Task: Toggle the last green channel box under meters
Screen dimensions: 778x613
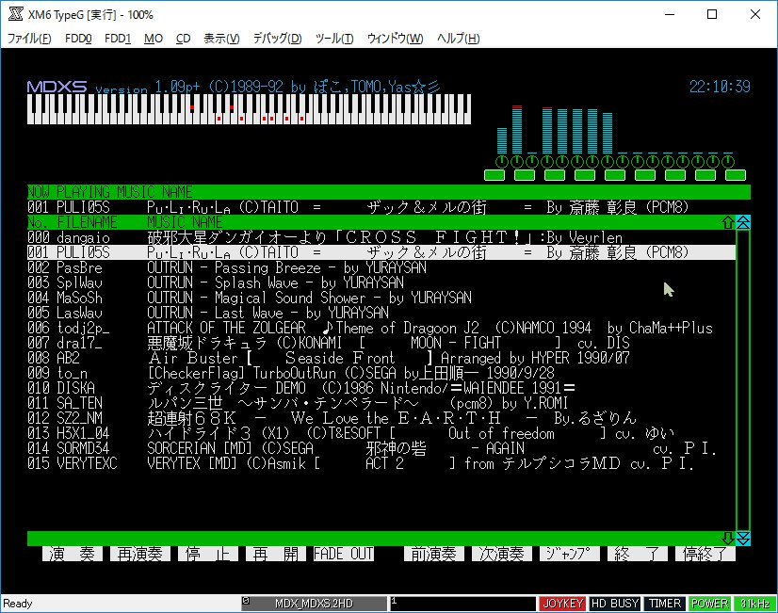Action: (736, 174)
